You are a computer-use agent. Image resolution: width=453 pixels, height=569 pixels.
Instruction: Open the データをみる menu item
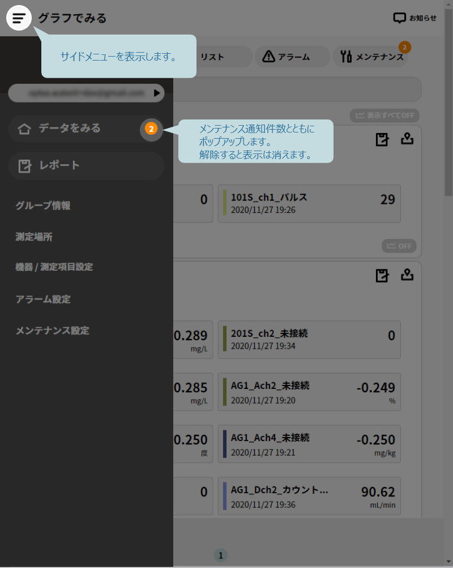tap(86, 129)
